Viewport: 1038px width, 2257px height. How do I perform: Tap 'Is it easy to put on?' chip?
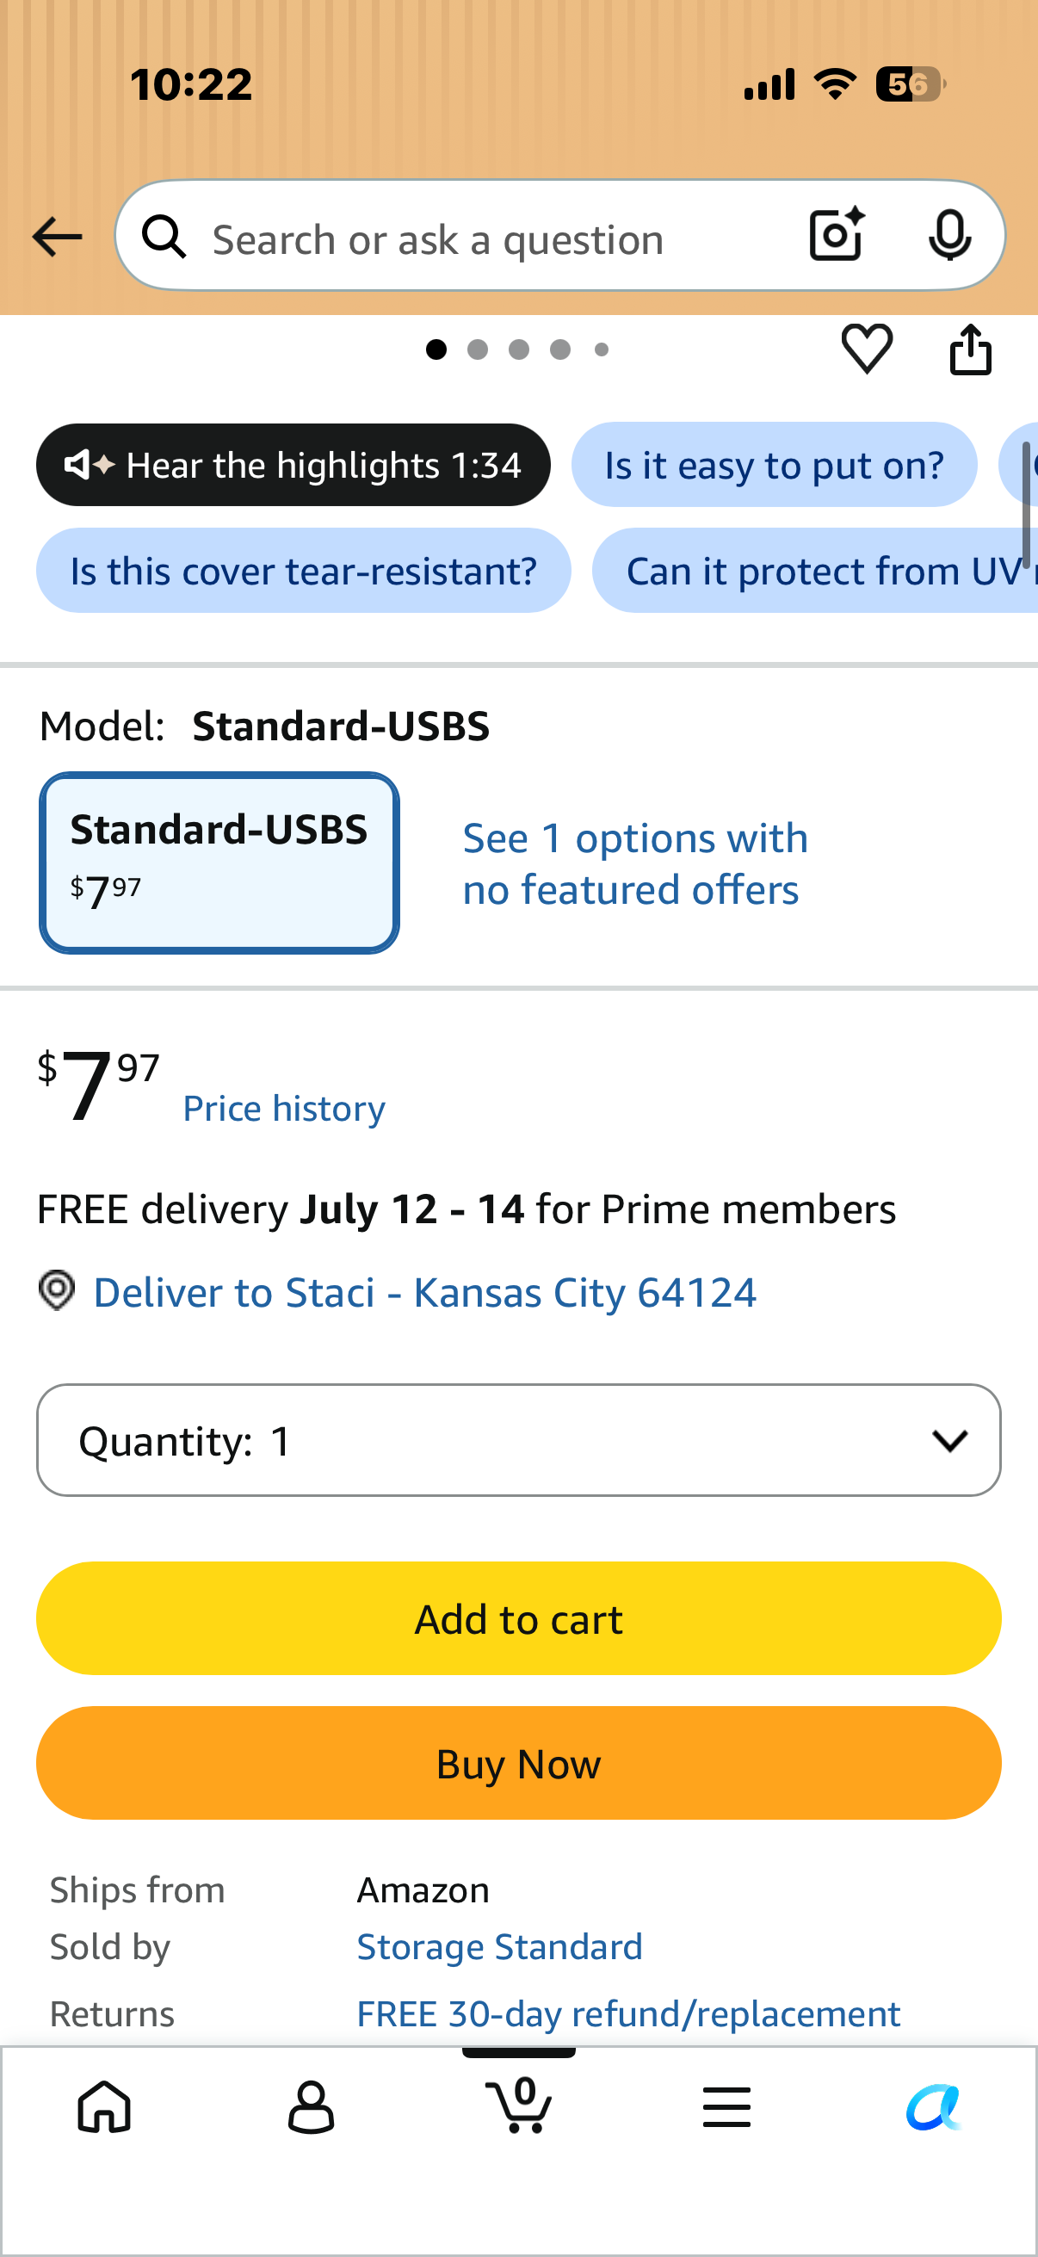pyautogui.click(x=775, y=464)
